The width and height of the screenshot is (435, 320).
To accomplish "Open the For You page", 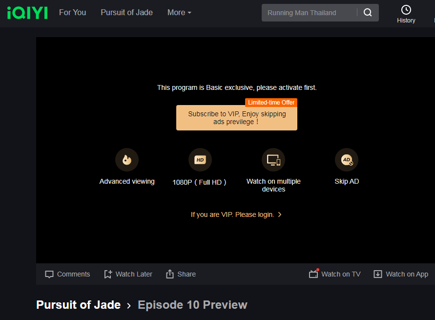I will (72, 13).
